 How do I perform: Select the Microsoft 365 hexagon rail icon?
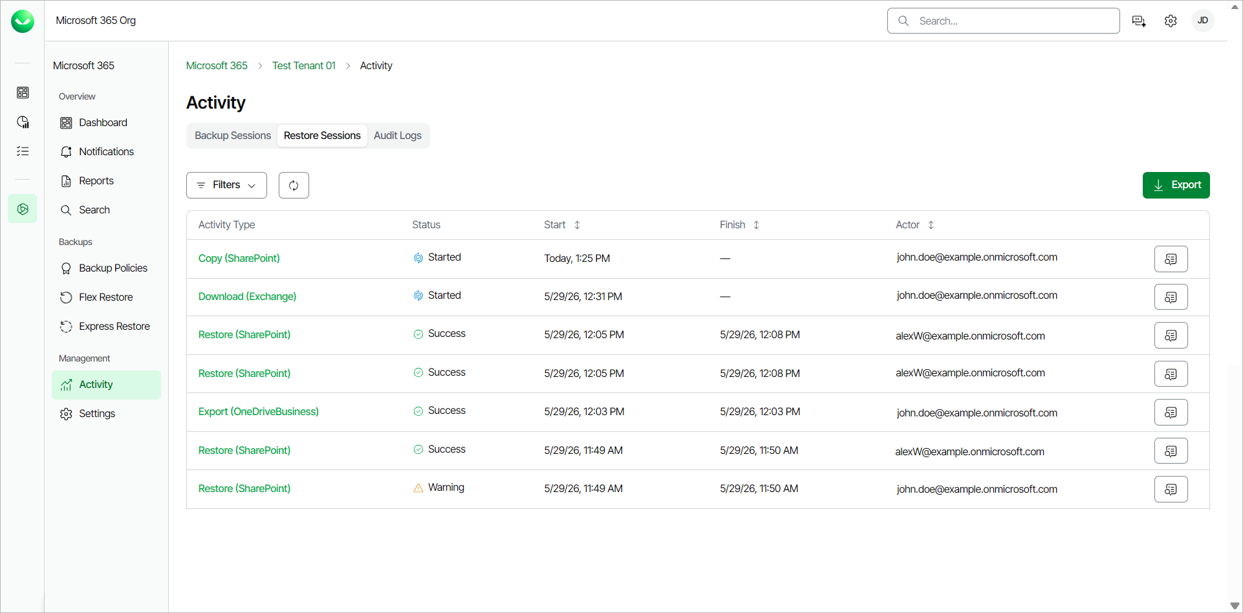[23, 209]
